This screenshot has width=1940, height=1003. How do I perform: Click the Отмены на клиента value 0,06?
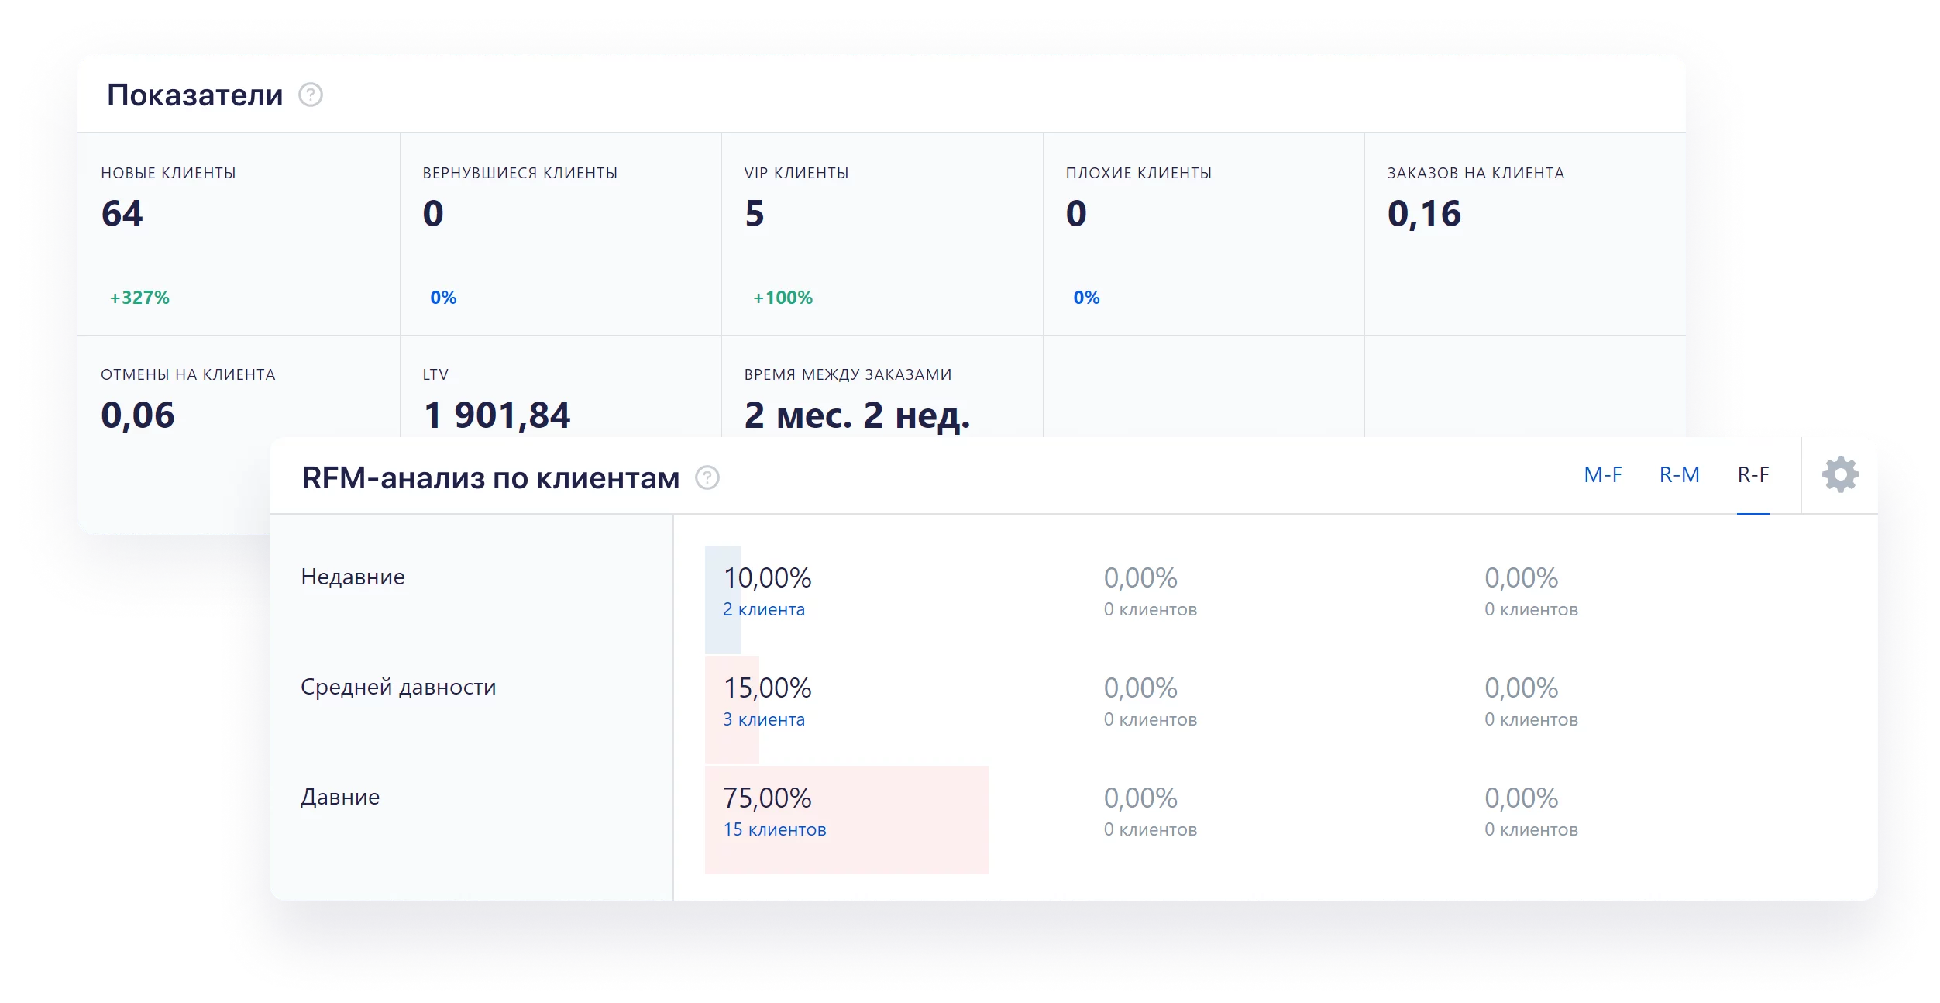[138, 415]
